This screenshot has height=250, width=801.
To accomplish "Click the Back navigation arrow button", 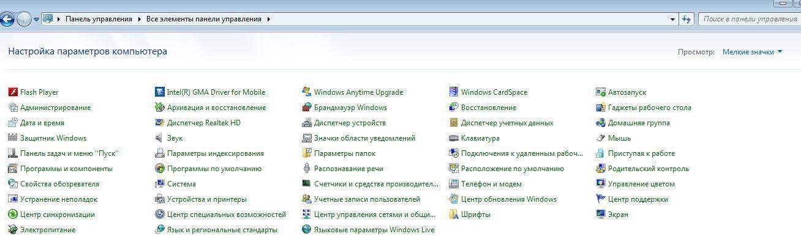I will coord(7,19).
